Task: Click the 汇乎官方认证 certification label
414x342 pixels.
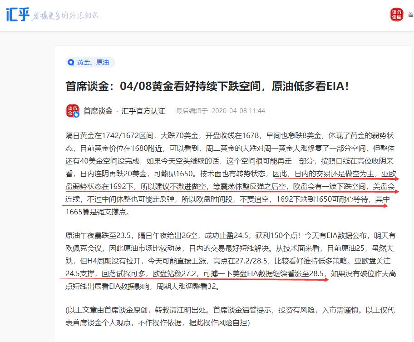Action: pos(143,111)
